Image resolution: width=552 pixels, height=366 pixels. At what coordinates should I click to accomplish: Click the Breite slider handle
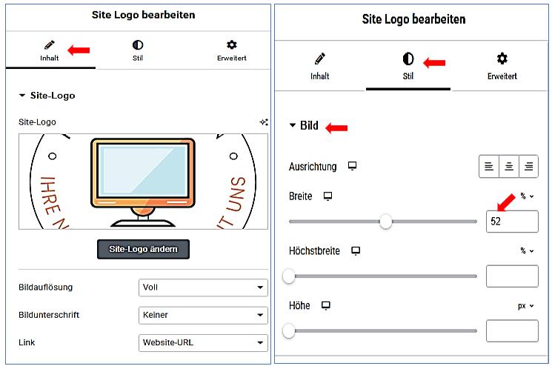(385, 222)
